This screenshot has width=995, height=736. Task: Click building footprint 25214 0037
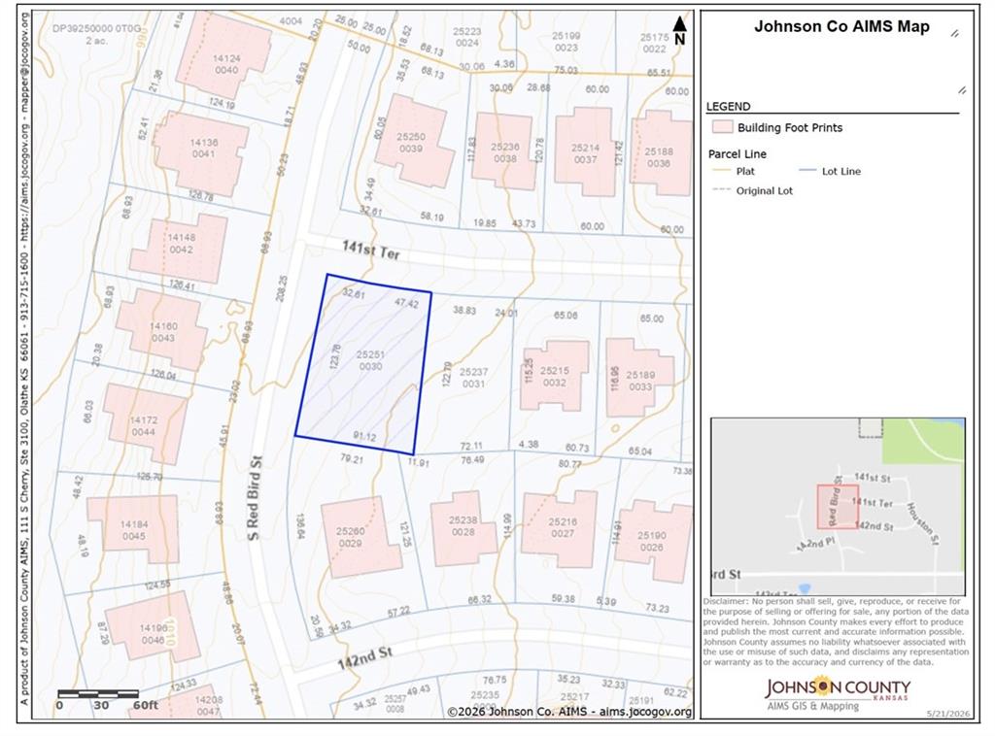pos(585,151)
